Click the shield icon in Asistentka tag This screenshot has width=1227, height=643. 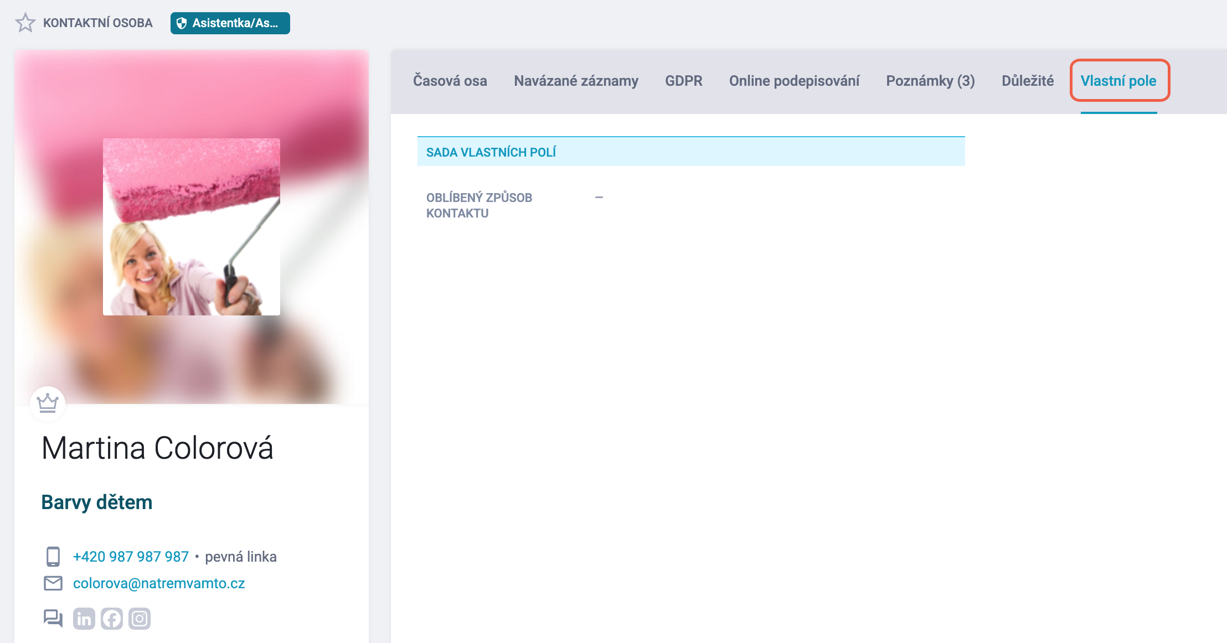pos(181,23)
